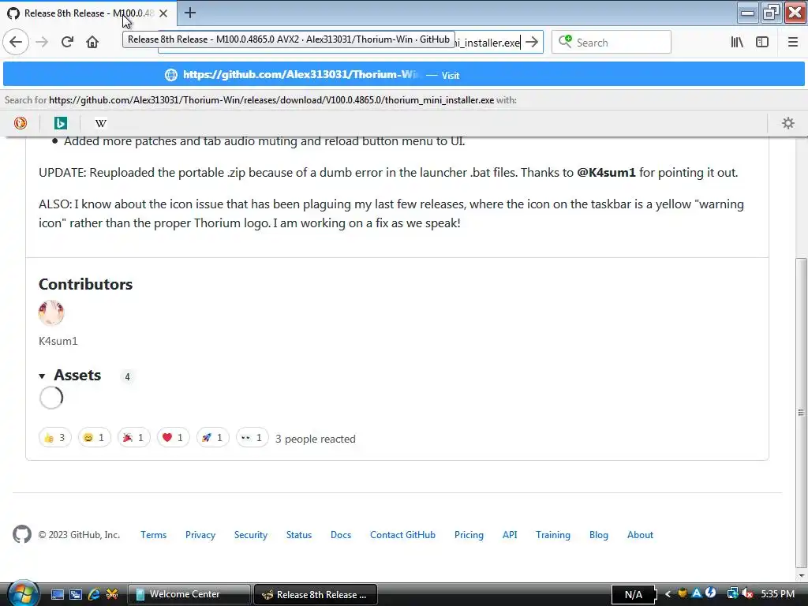
Task: Select the Release 8th Release tab
Action: 88,13
